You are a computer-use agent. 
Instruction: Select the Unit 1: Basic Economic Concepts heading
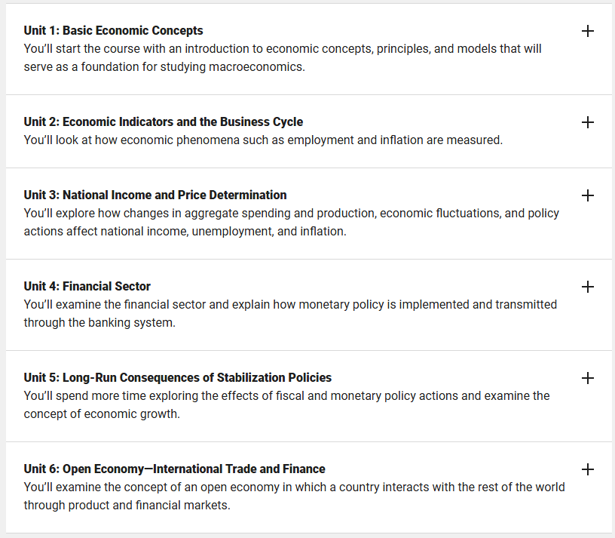113,31
